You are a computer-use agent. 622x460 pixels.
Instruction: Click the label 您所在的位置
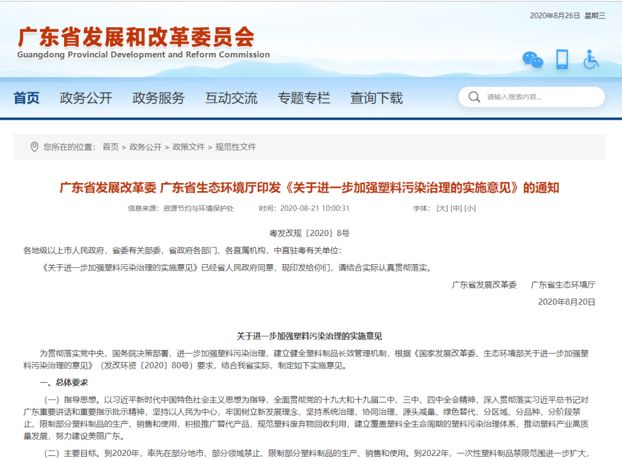[x=70, y=147]
